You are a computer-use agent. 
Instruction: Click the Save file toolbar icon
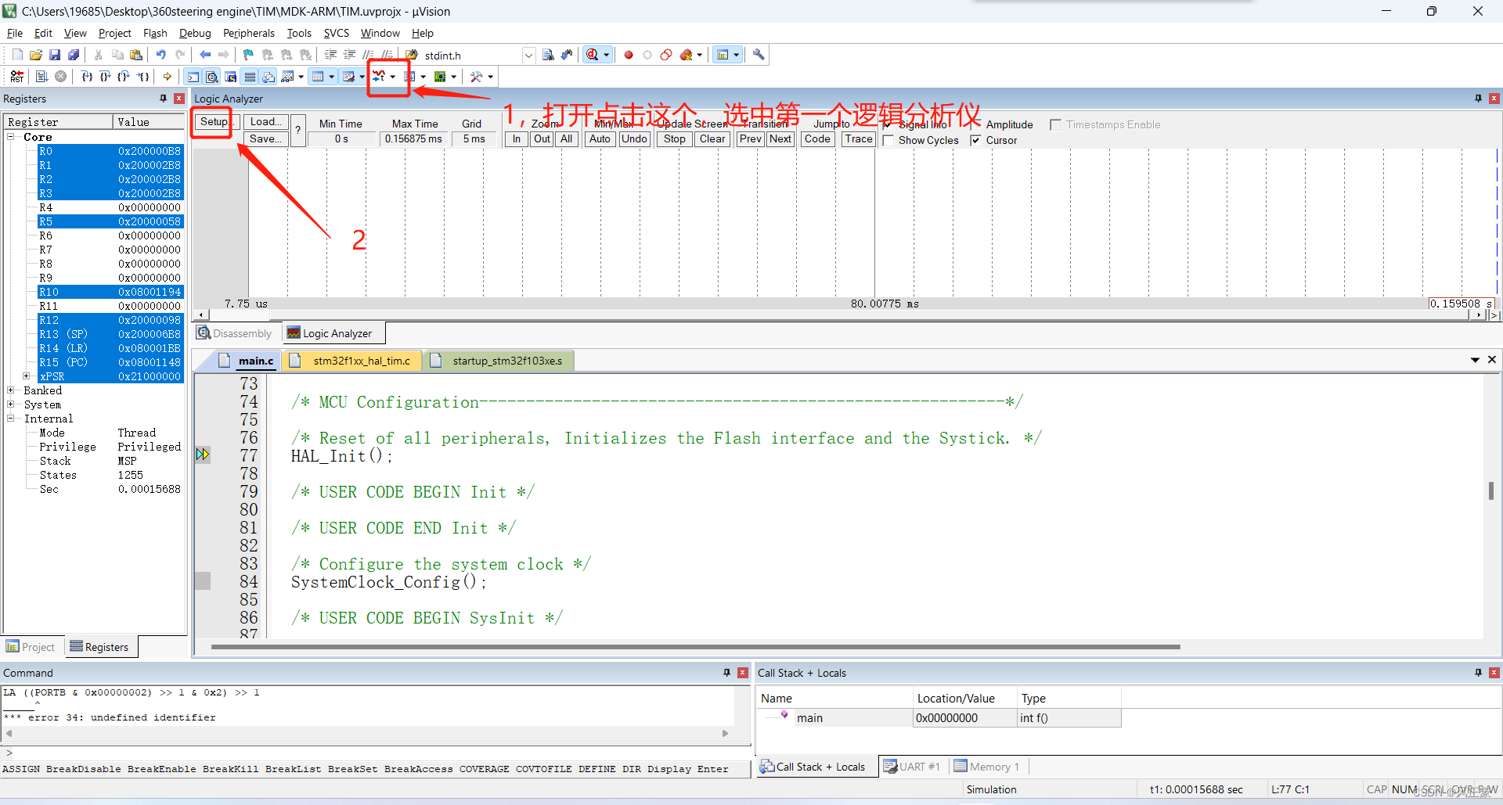(55, 55)
